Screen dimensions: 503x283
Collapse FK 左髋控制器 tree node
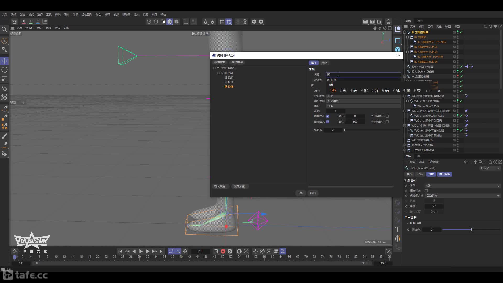click(x=405, y=77)
